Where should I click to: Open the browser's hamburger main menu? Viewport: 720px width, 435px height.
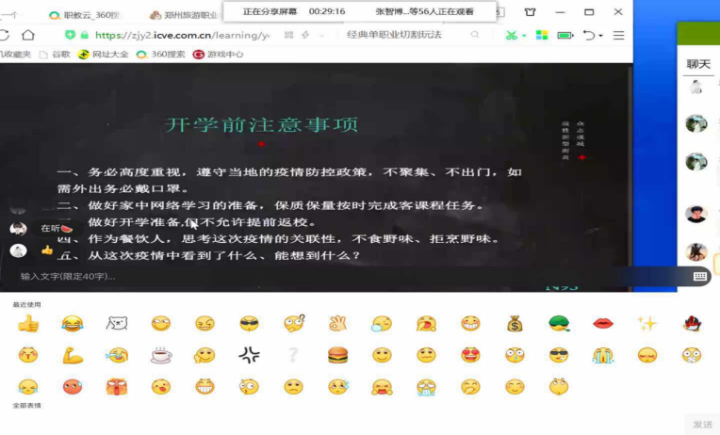pos(619,35)
